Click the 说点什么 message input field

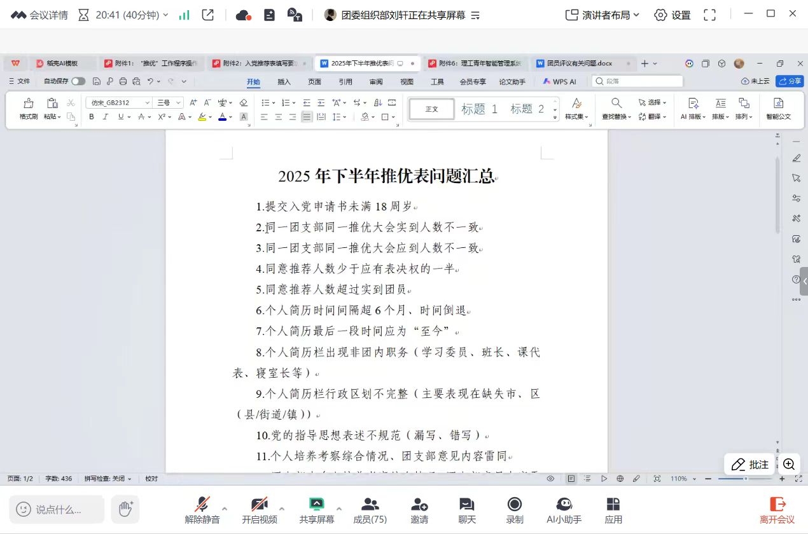57,509
